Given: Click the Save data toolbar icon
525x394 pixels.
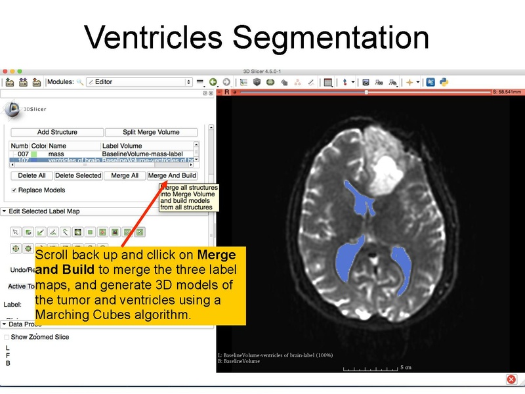Looking at the screenshot, I should point(35,82).
